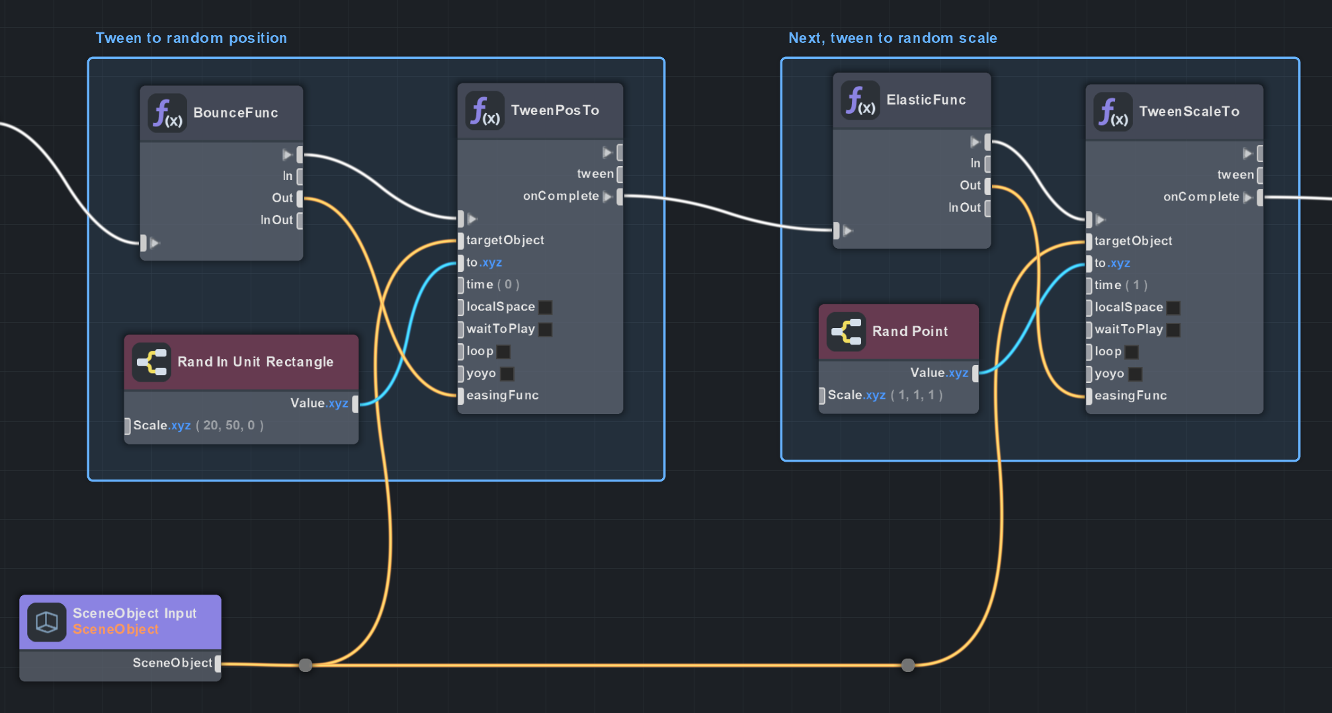Click the orange wire junction dot near SceneObject output
This screenshot has width=1332, height=713.
click(x=306, y=663)
